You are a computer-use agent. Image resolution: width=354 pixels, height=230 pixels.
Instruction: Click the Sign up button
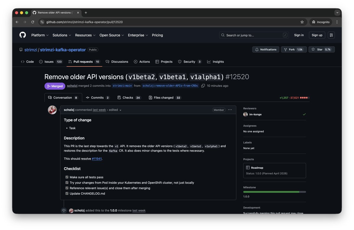coord(317,35)
